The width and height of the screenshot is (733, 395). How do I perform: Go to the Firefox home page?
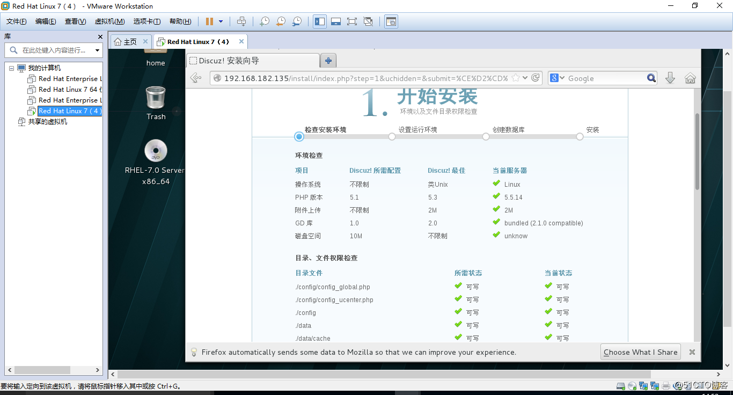coord(690,78)
